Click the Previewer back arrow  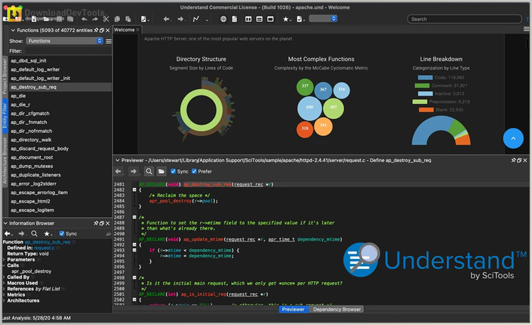pos(118,171)
